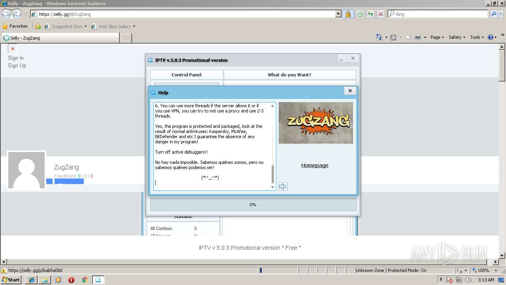Open Suggested Sites dropdown
Screen dimensions: 506x285
click(66, 27)
